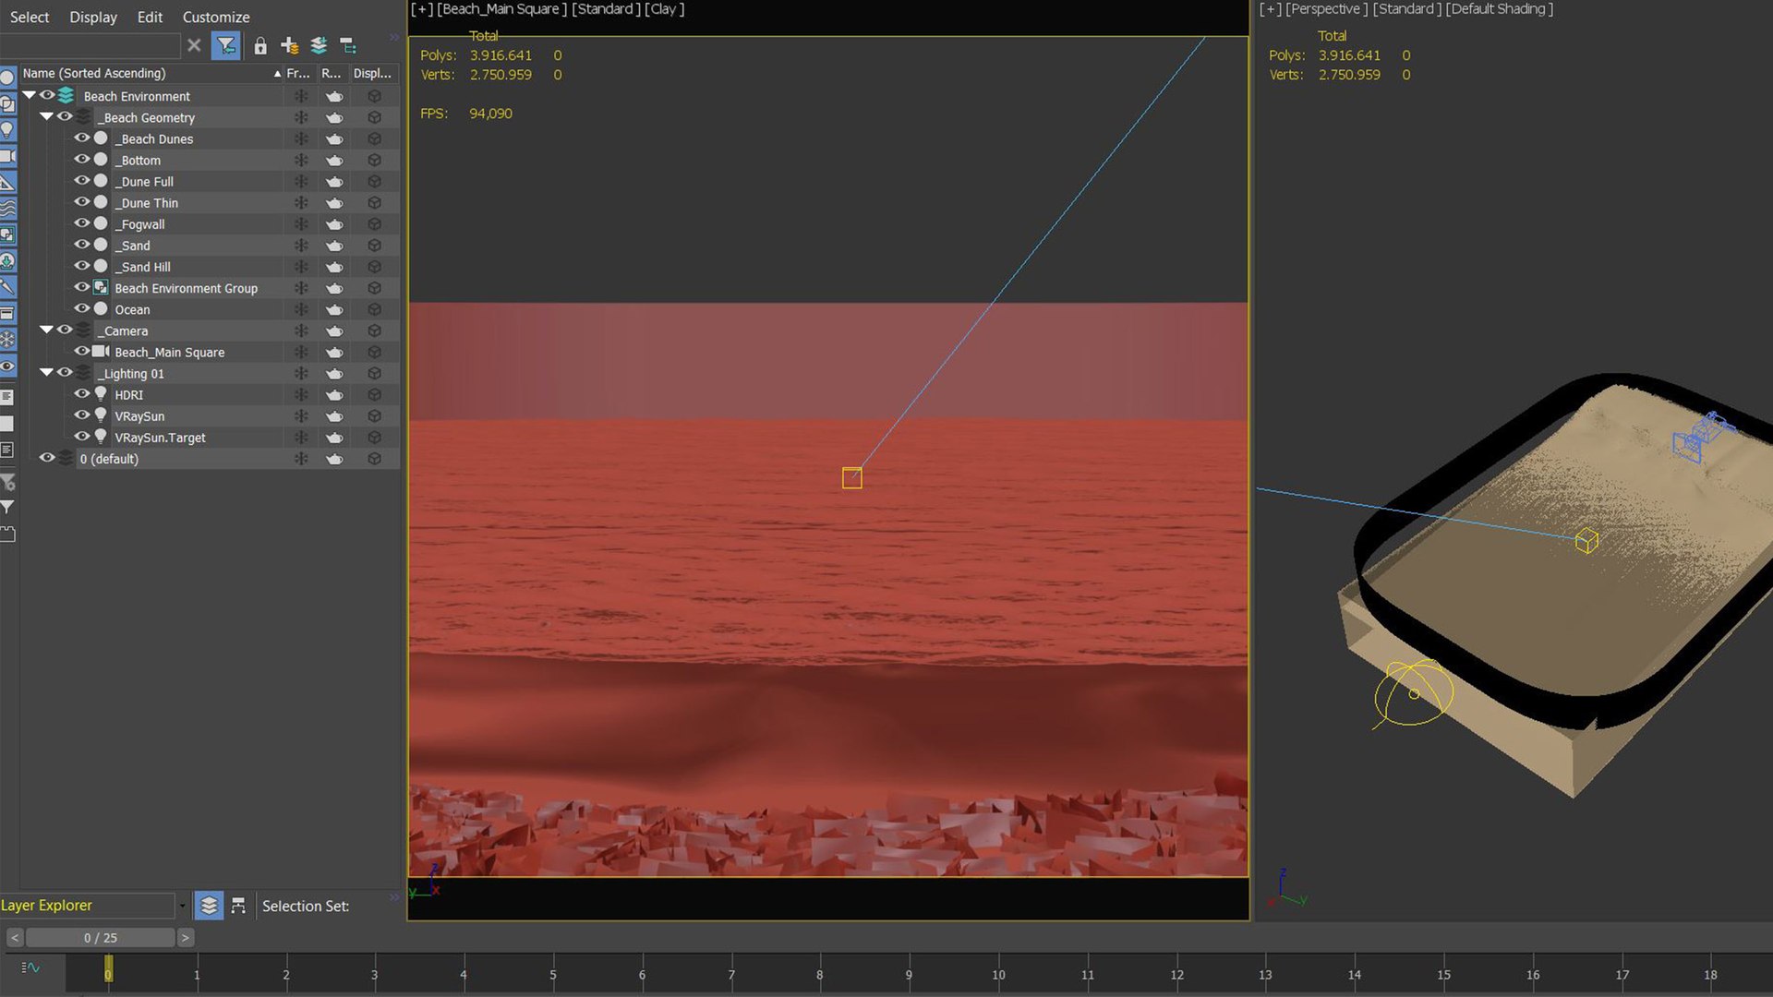
Task: Toggle Display Bones filter in sidebar
Action: pos(7,287)
